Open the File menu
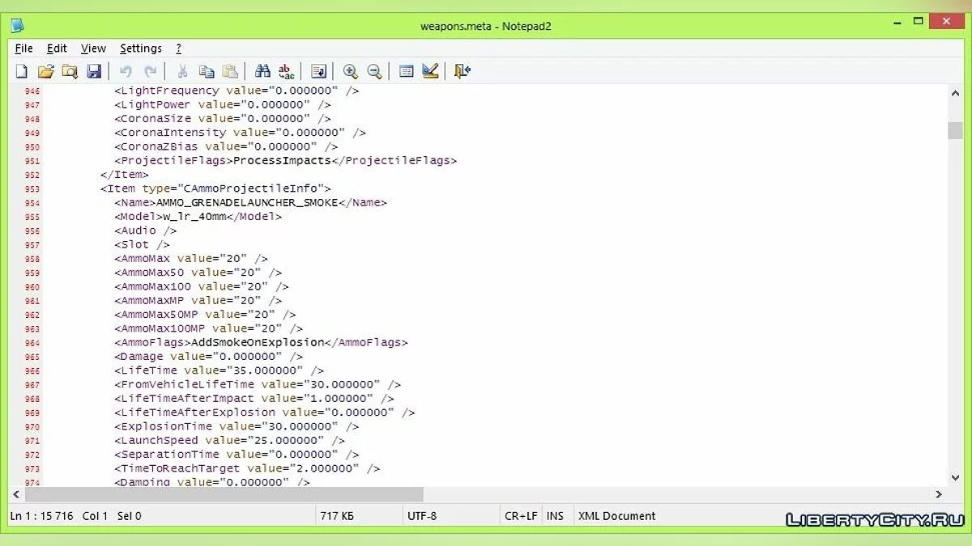This screenshot has height=546, width=972. (x=23, y=49)
